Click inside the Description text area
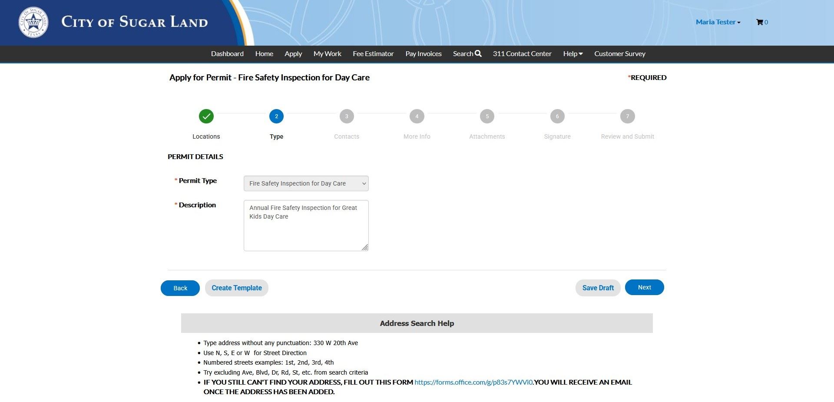834x402 pixels. (x=306, y=225)
